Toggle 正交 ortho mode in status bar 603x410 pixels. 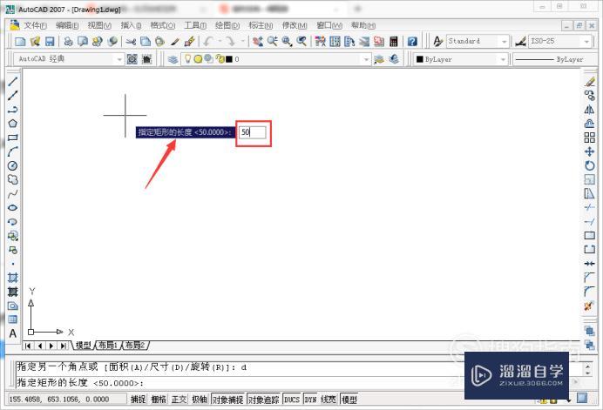click(179, 400)
